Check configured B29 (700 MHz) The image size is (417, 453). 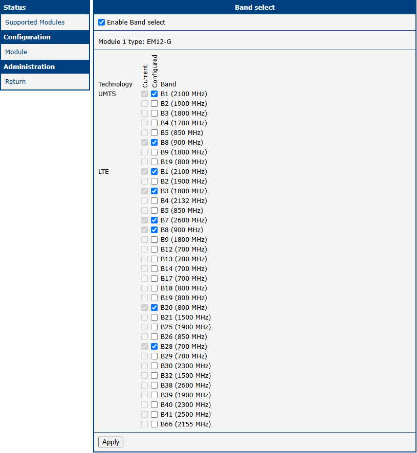click(155, 356)
